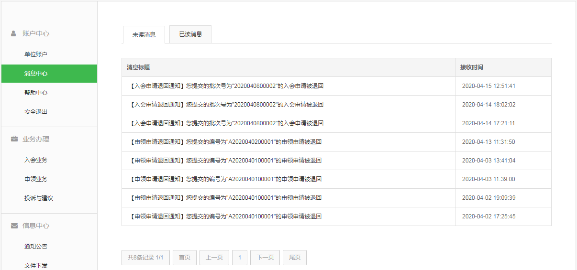
Task: Open 入会业务 in the sidebar
Action: pyautogui.click(x=36, y=160)
